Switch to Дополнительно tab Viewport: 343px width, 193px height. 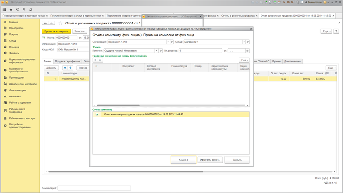(293, 61)
